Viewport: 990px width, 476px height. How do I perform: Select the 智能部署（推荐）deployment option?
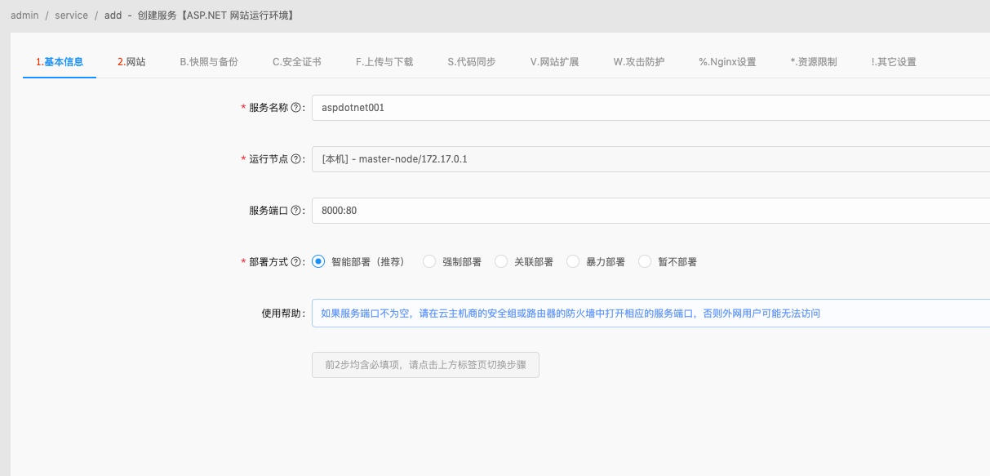click(317, 261)
